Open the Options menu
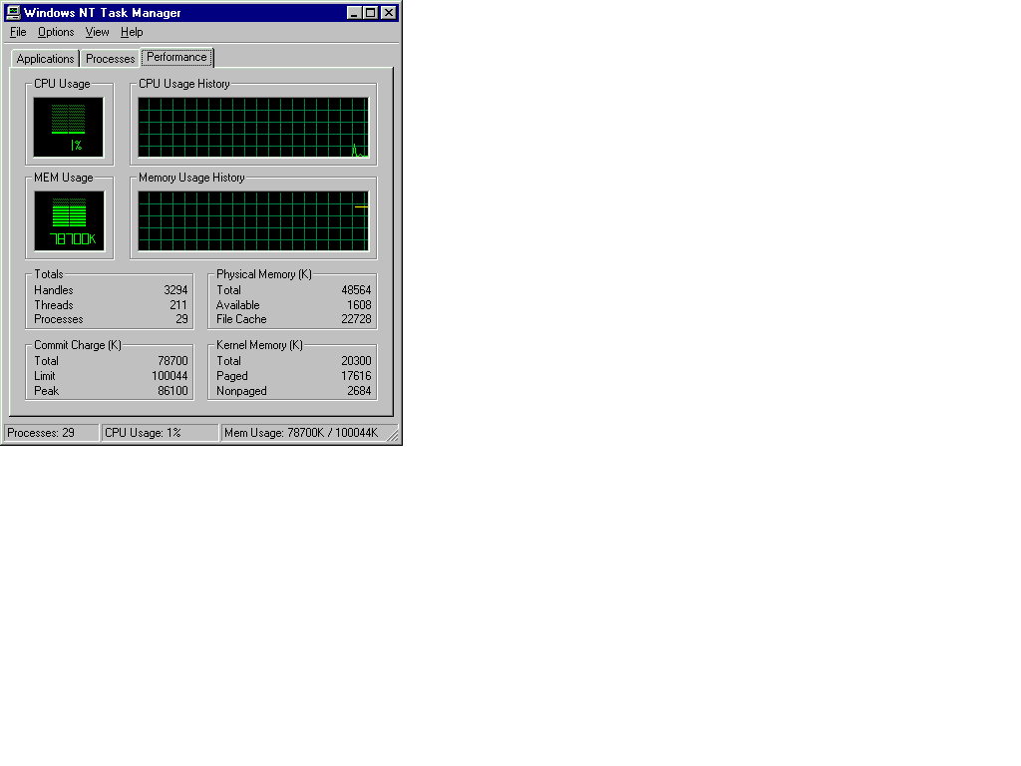The width and height of the screenshot is (1021, 766). [x=56, y=32]
